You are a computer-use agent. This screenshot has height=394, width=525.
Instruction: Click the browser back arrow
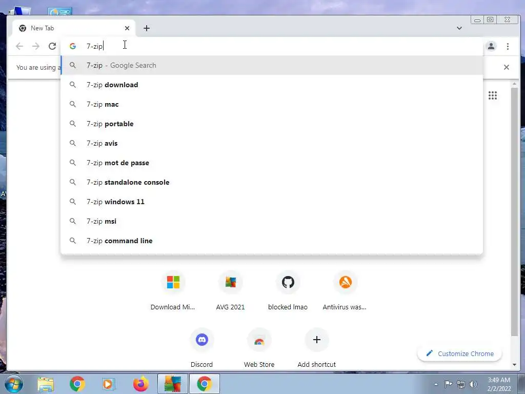(x=19, y=46)
